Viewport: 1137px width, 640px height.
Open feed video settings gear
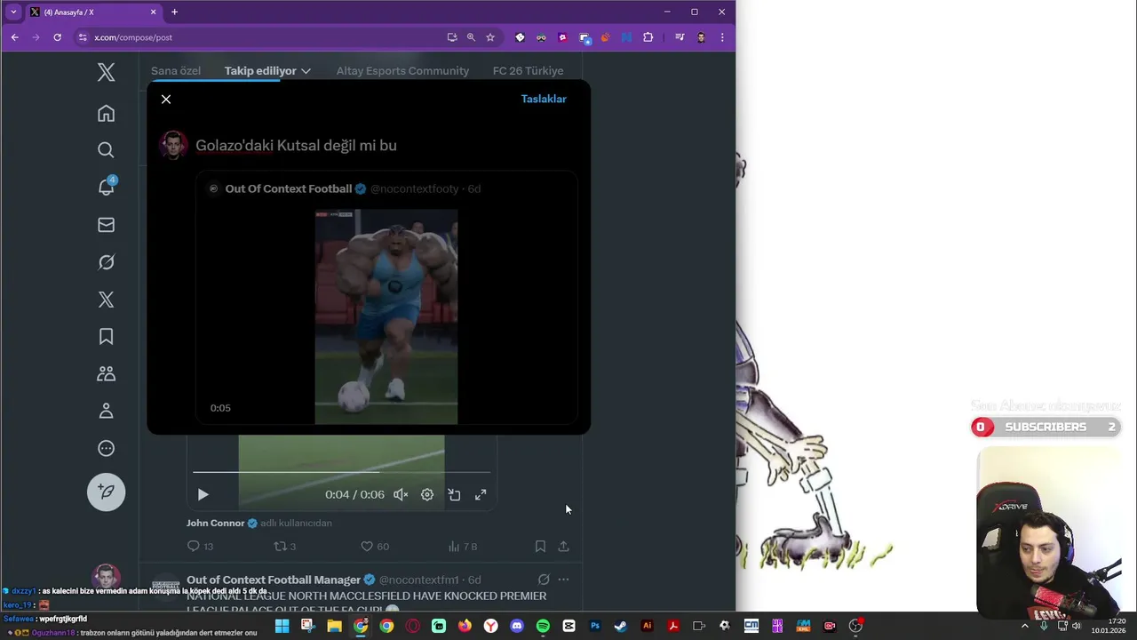tap(427, 495)
